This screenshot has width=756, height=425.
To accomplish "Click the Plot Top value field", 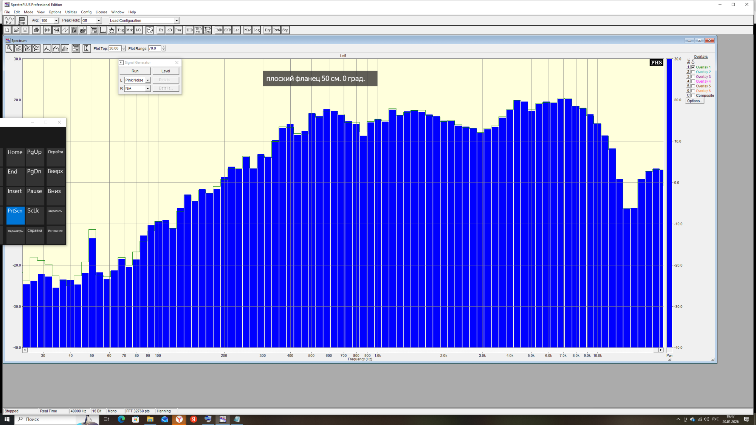I will 115,48.
